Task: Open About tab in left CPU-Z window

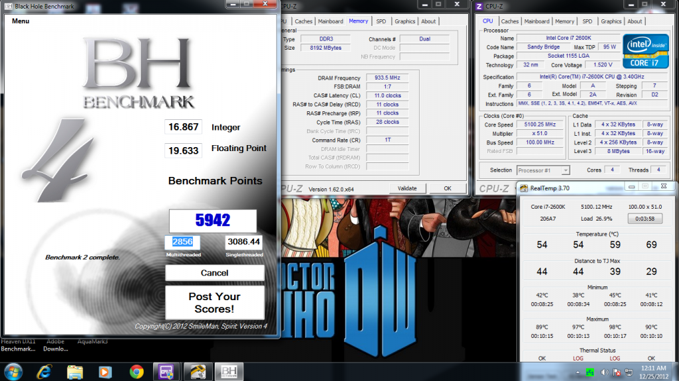Action: click(428, 21)
